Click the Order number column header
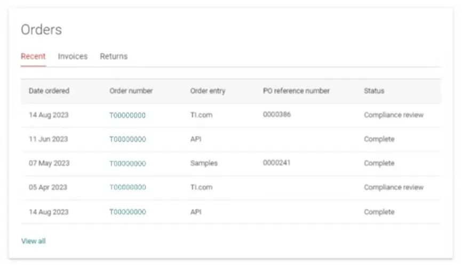 131,91
